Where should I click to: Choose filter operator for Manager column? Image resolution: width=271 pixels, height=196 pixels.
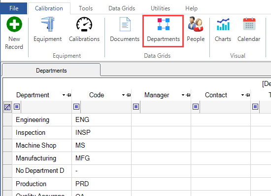click(136, 107)
